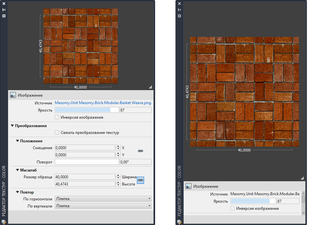This screenshot has height=225, width=318.
Task: Click the image icon in right panel
Action: 189,186
